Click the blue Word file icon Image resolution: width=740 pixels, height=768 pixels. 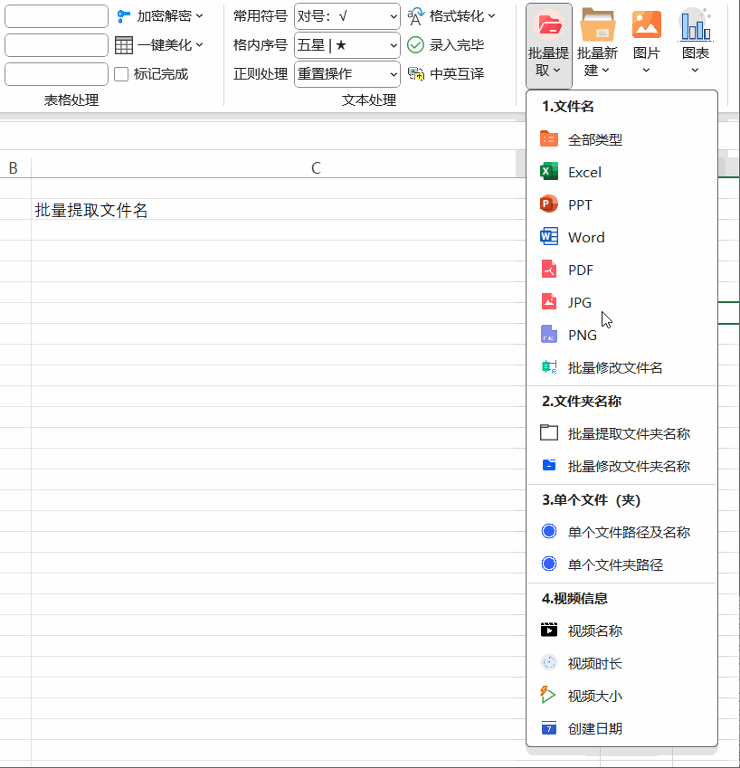point(548,237)
